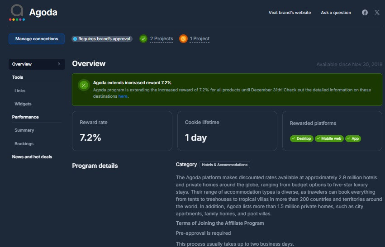Click the 'Reward rate' label
The image size is (385, 247).
point(94,122)
